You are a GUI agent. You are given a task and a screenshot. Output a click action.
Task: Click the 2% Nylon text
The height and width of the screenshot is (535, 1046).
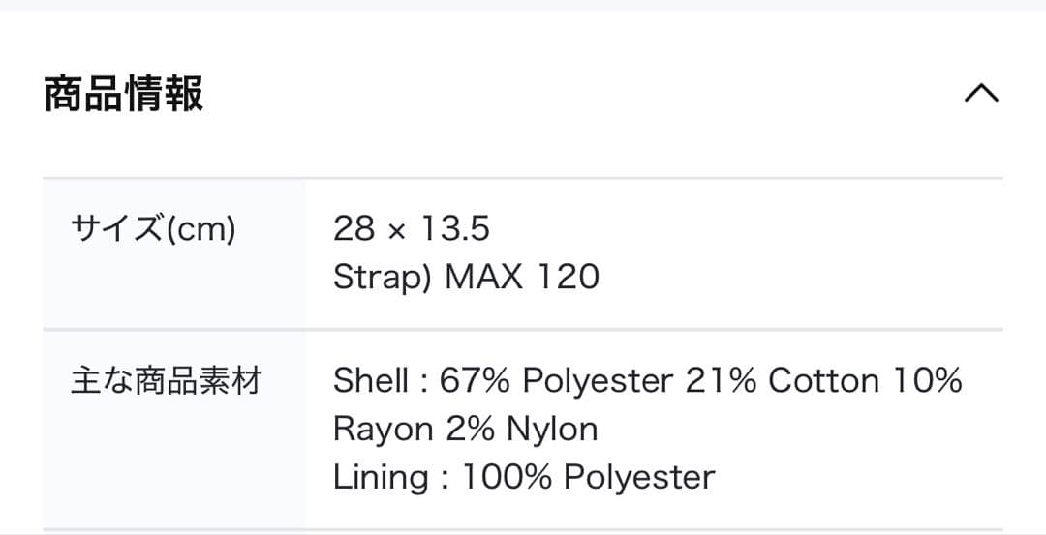coord(522,429)
